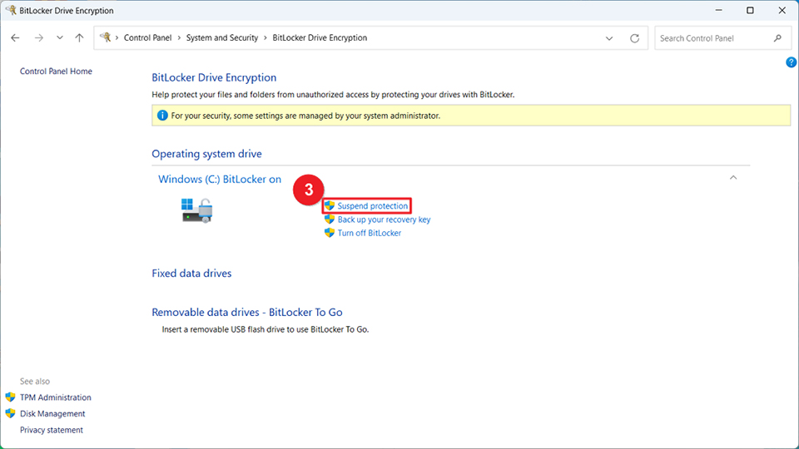Click the search magnifier icon
This screenshot has width=799, height=449.
pos(777,38)
